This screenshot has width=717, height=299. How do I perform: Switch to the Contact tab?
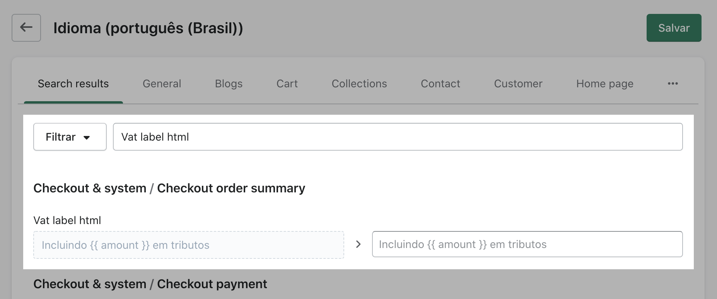440,84
